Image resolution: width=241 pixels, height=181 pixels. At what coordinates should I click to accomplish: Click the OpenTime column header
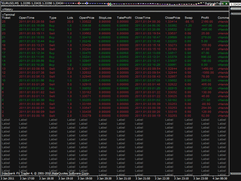(27, 18)
